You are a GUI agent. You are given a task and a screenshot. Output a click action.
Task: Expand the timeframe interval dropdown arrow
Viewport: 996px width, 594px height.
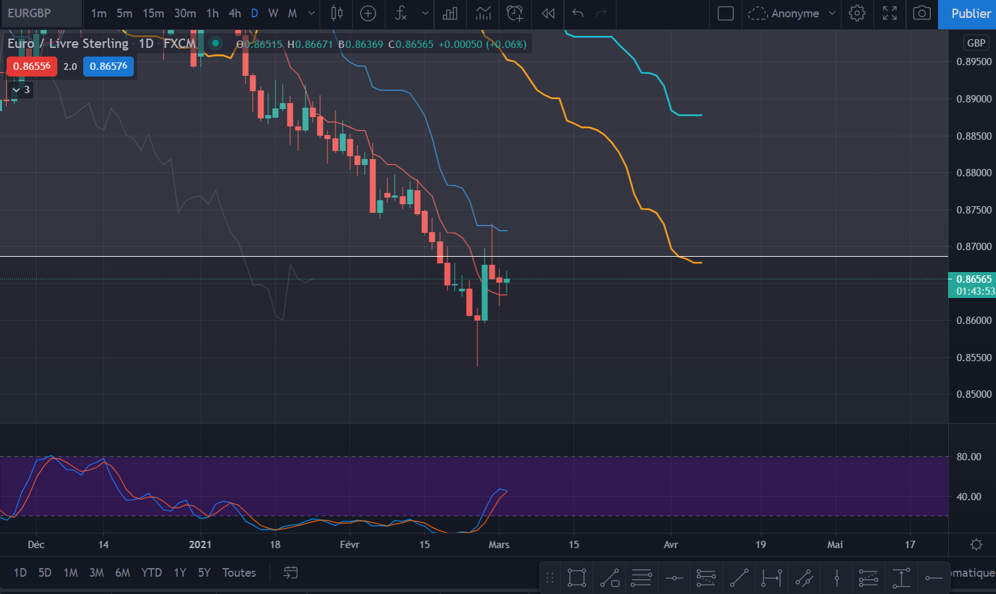[312, 13]
